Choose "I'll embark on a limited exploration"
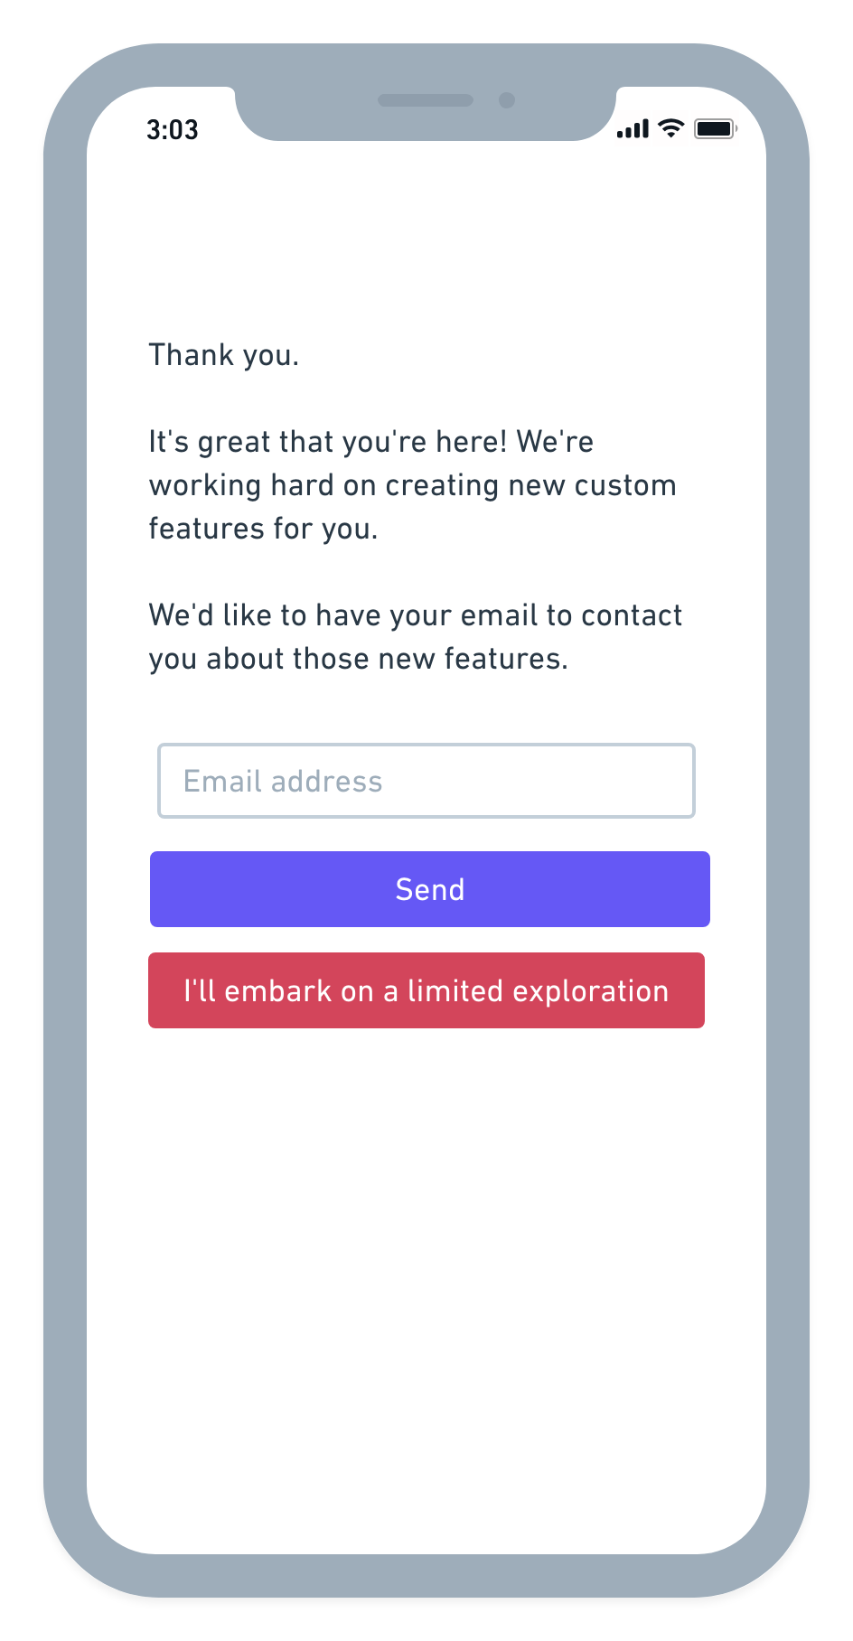 pyautogui.click(x=426, y=990)
